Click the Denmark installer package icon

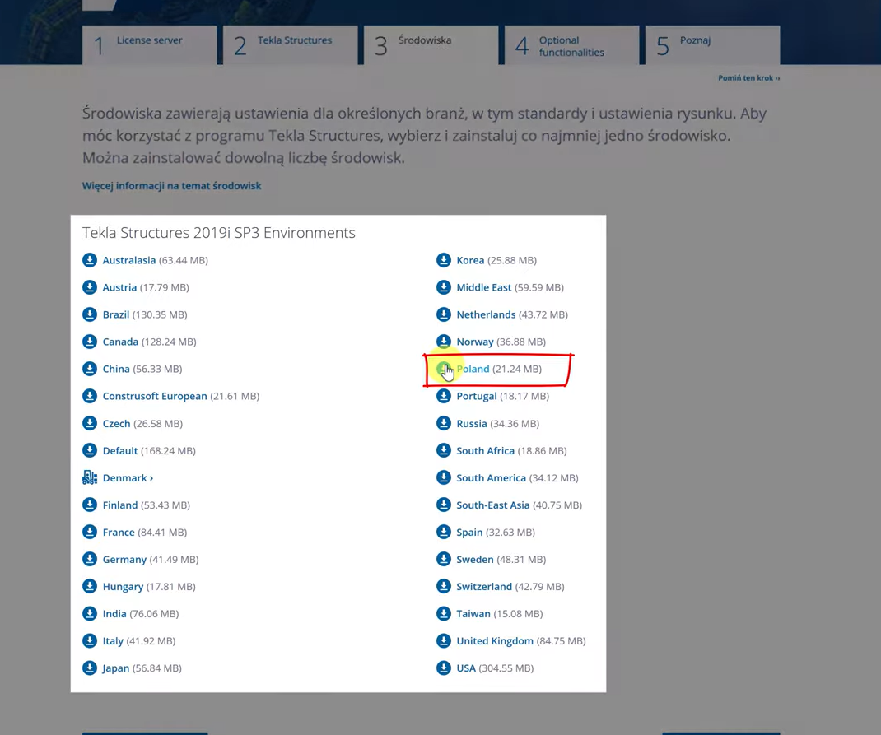click(90, 477)
